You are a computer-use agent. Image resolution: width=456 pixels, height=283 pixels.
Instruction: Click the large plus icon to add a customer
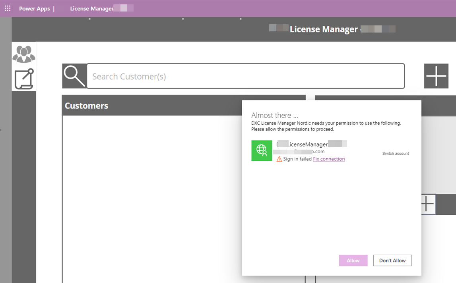[436, 75]
